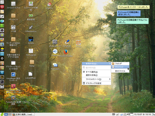
Task: Select 新規作成(N) in the context menu
Action: click(x=97, y=64)
